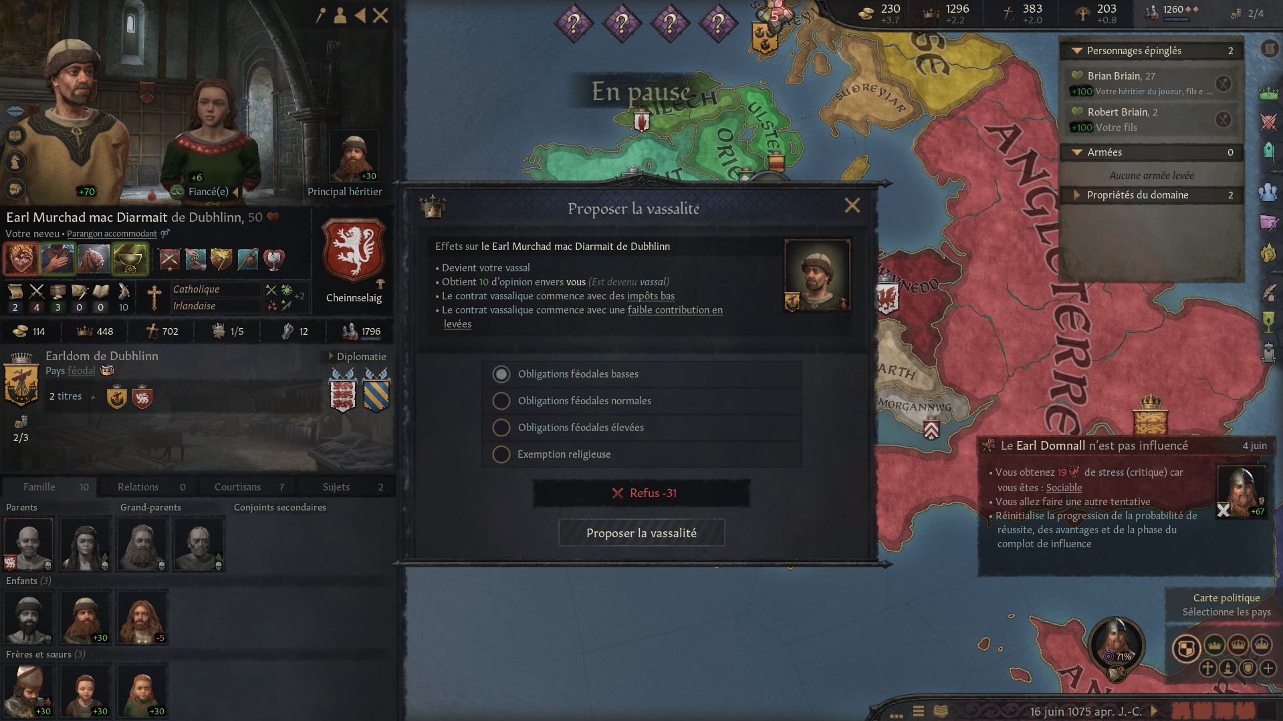Switch to the Courtisans tab

click(249, 487)
